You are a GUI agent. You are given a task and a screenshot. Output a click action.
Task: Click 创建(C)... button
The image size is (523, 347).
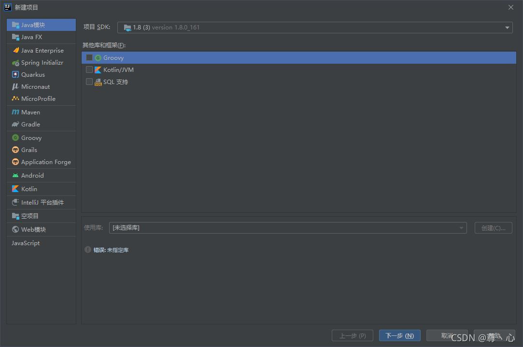pos(494,228)
